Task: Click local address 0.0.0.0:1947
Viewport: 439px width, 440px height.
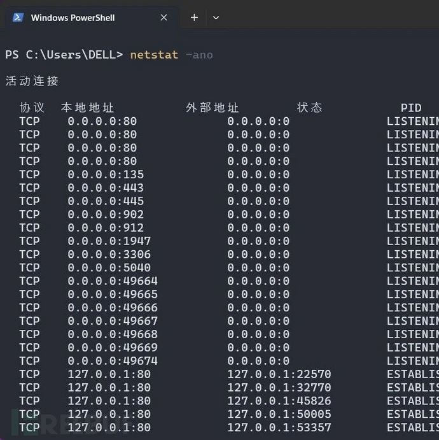Action: tap(109, 241)
